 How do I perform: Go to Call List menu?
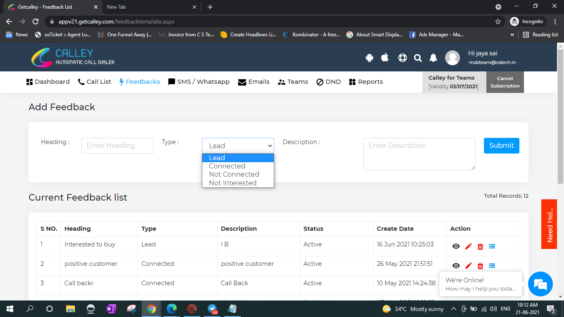[x=95, y=82]
